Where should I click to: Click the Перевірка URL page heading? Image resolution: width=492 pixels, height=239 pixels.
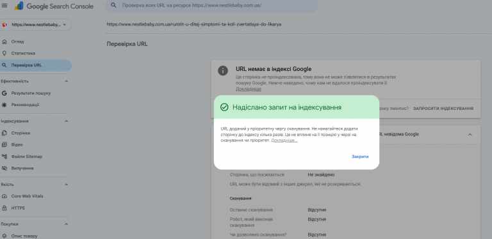[127, 44]
